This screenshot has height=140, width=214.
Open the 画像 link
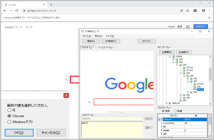click(180, 27)
